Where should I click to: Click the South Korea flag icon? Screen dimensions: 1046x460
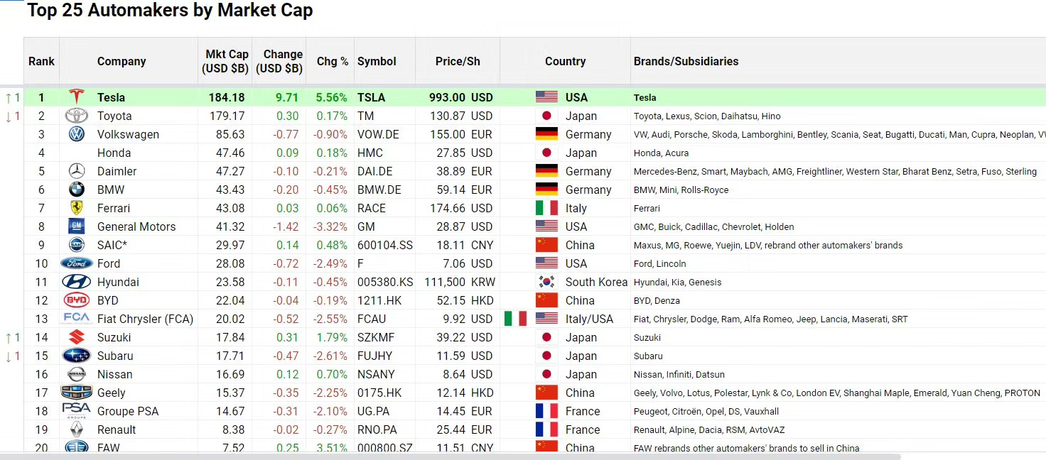click(546, 282)
